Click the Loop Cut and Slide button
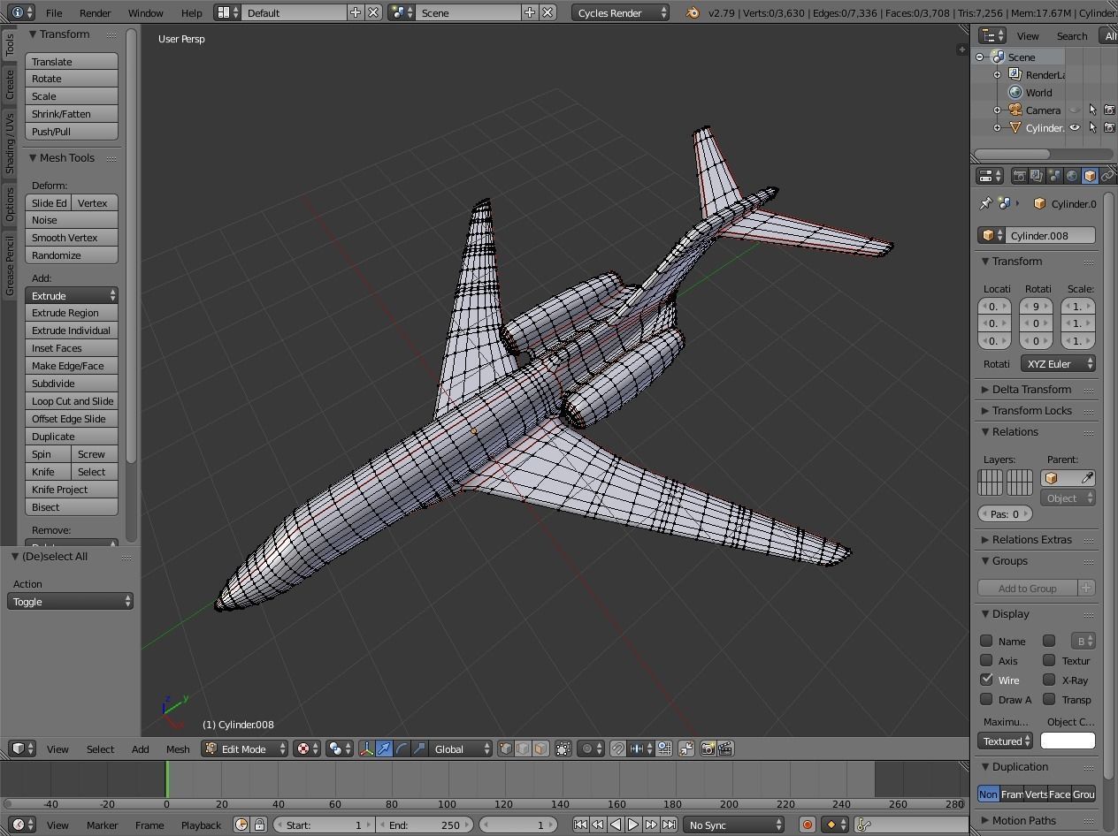 [x=72, y=400]
